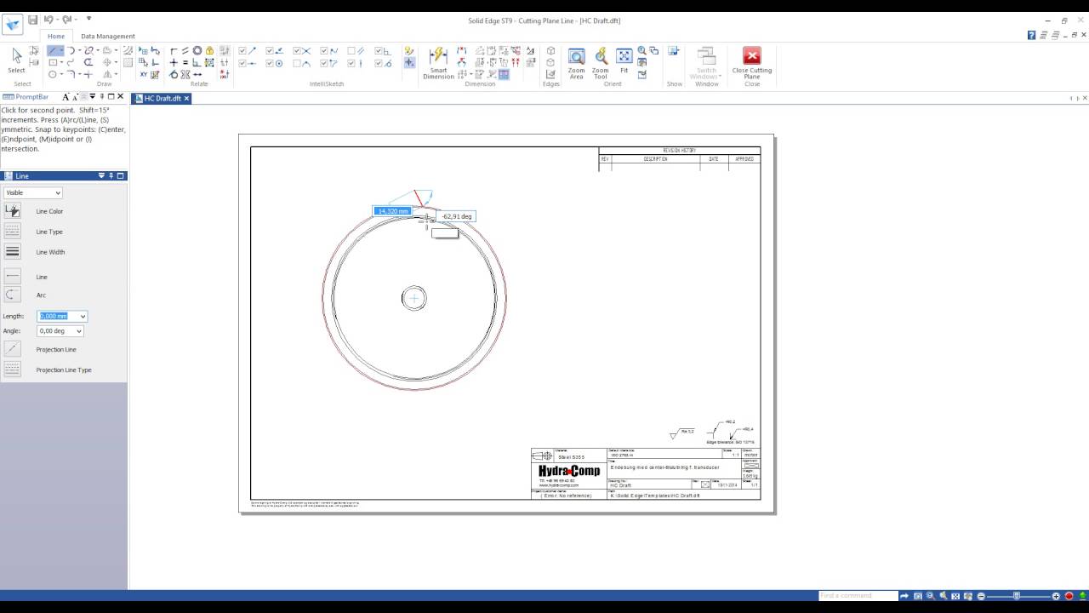
Task: Open the Data Management tab
Action: click(108, 36)
